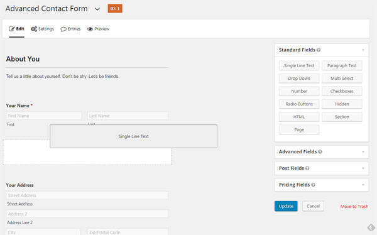Click the diamond icon in bottom corner
The height and width of the screenshot is (235, 377).
pos(371,227)
